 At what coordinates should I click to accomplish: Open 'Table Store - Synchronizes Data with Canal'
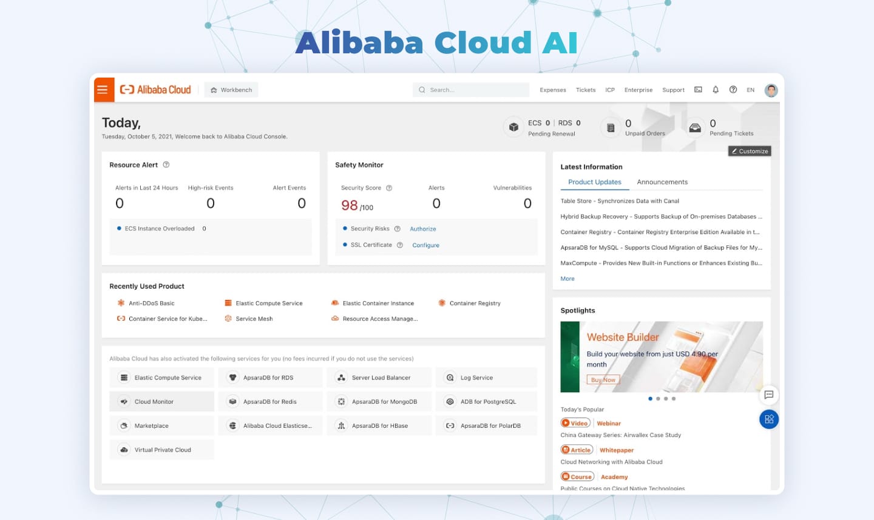tap(620, 201)
